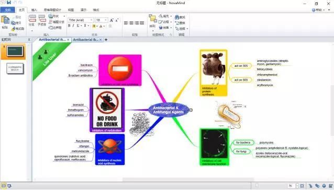Close the slides side panel
The height and width of the screenshot is (190, 334).
29,40
